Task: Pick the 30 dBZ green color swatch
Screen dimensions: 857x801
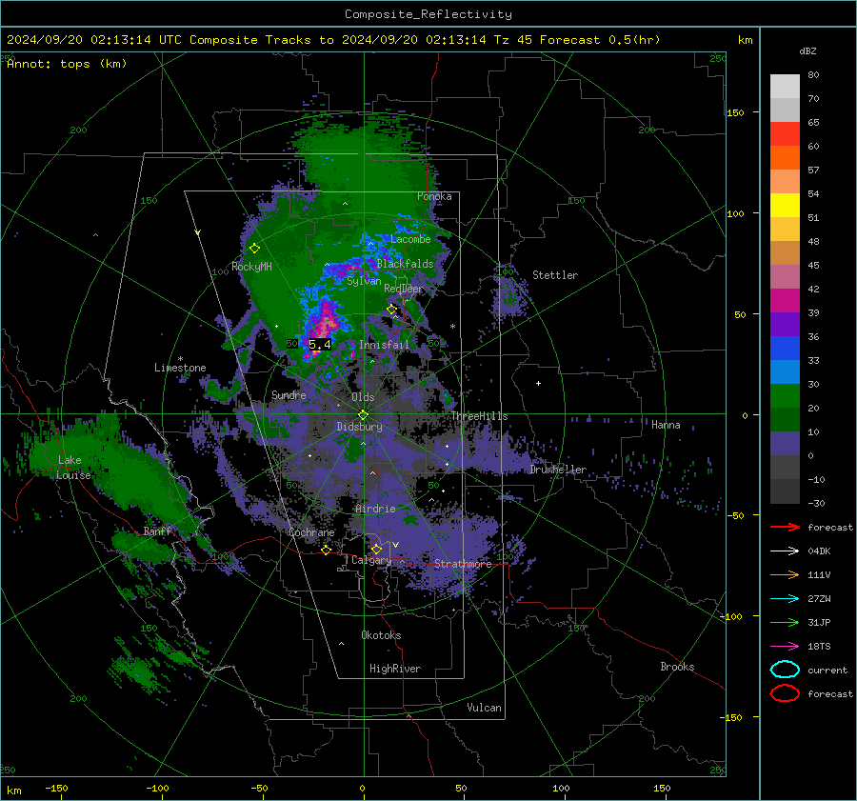Action: click(x=785, y=395)
